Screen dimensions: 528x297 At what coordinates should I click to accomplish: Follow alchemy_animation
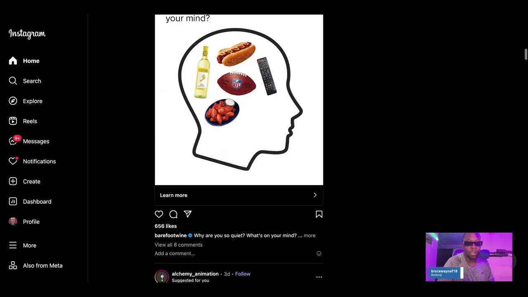(243, 274)
